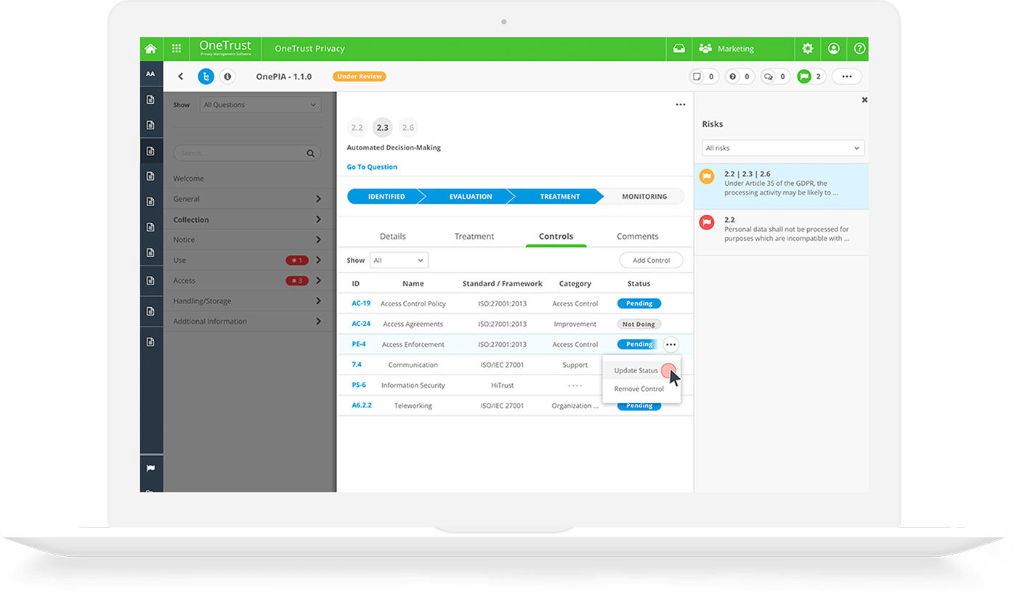This screenshot has height=596, width=1017.
Task: Open control 7.4 link
Action: tap(357, 364)
